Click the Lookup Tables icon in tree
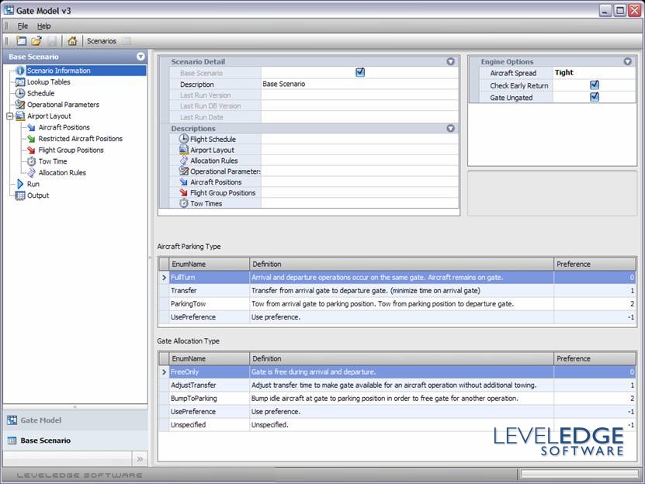The height and width of the screenshot is (484, 645). pyautogui.click(x=20, y=81)
